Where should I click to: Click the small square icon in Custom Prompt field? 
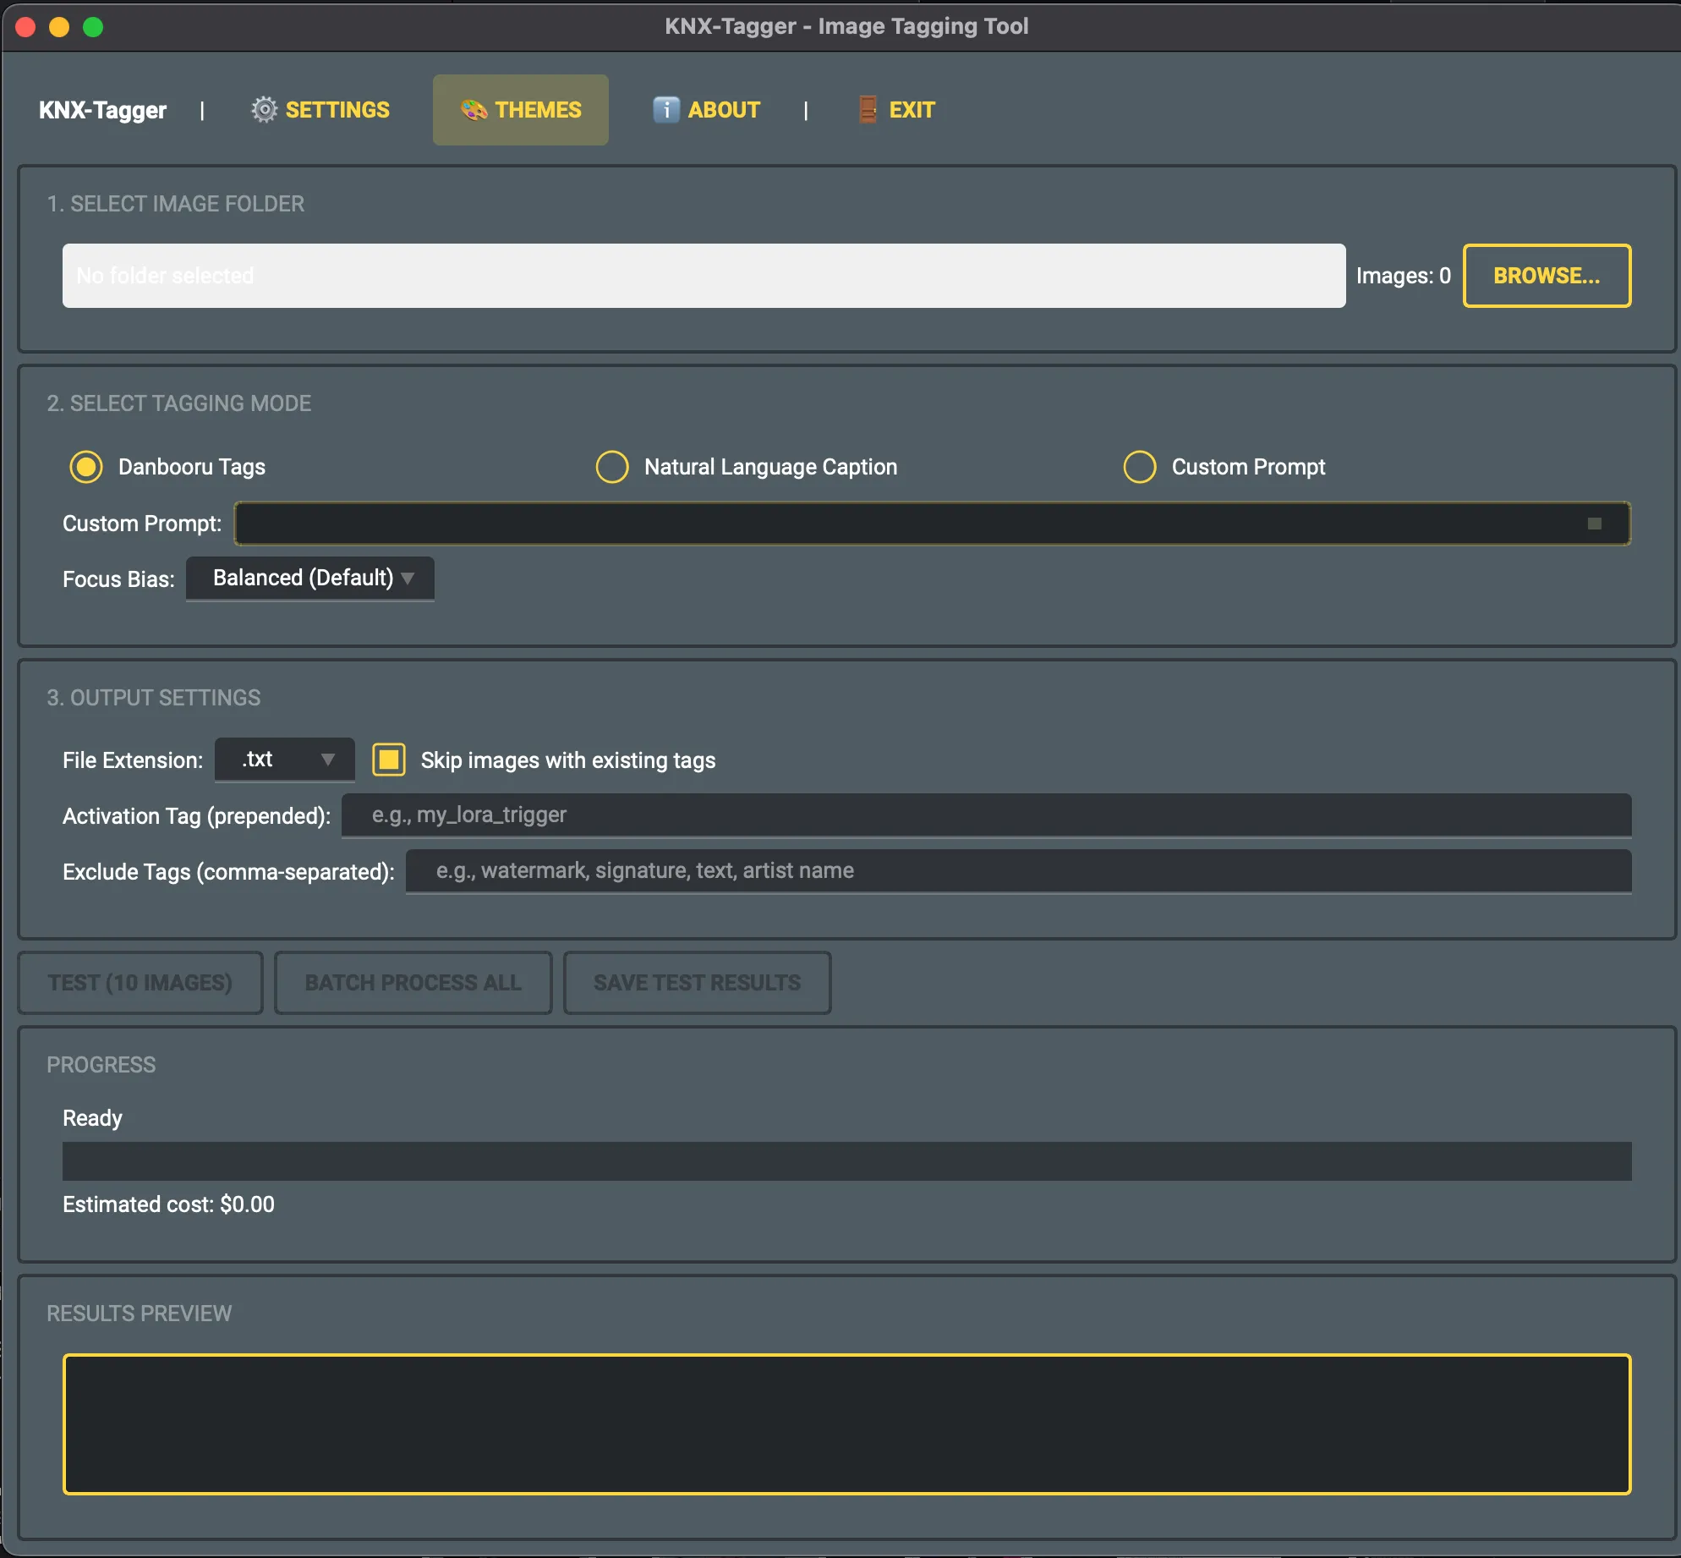point(1594,524)
